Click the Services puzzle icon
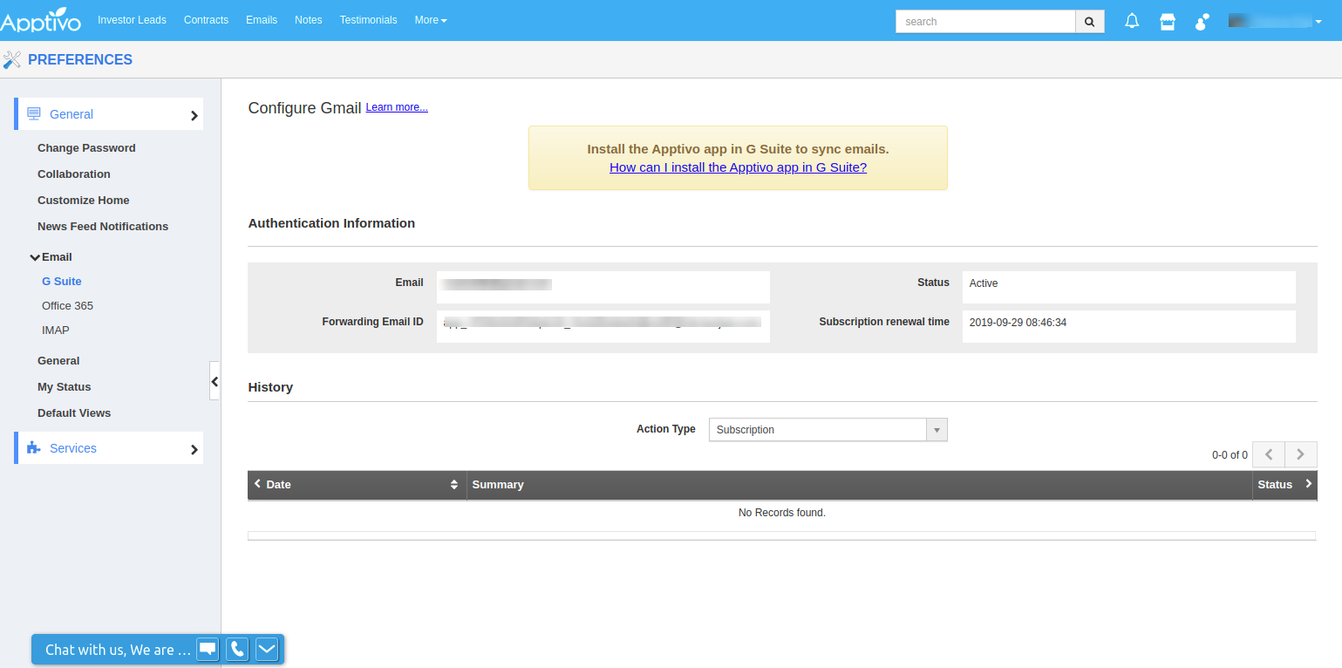 [34, 447]
